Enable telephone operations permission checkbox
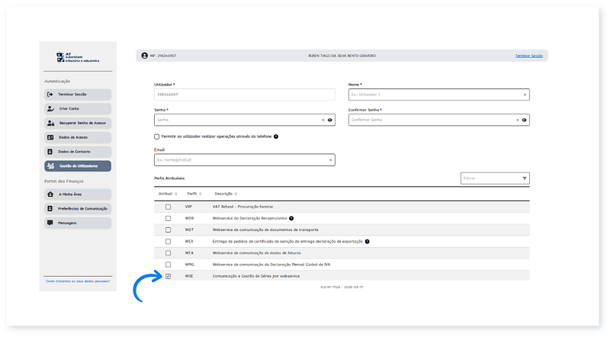Viewport: 610px width, 337px height. point(157,136)
